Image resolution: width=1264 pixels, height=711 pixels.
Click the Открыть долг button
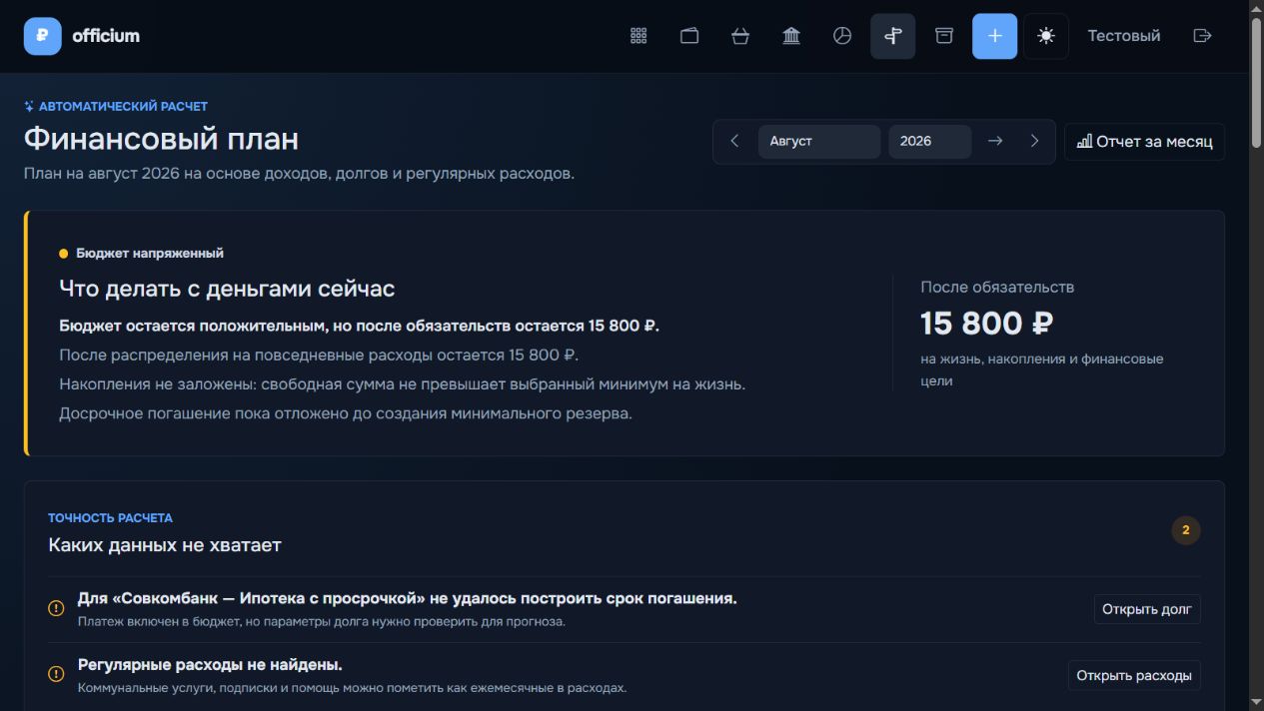[x=1147, y=609]
